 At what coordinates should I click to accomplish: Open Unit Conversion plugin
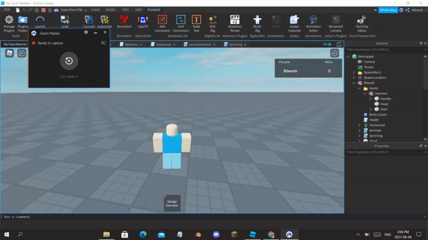pos(181,23)
